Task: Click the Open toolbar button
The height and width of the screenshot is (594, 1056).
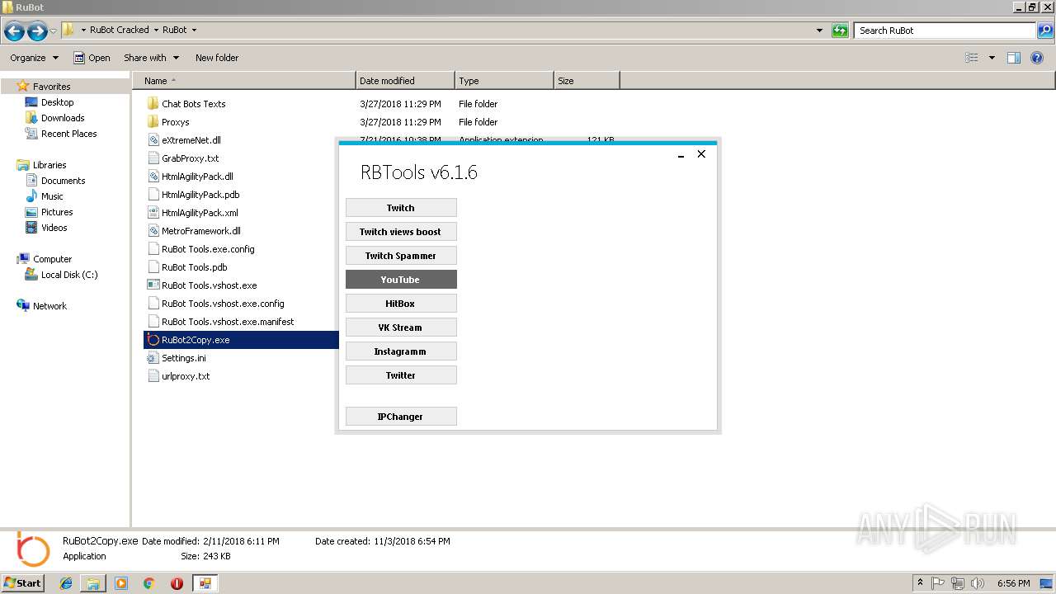Action: point(92,58)
